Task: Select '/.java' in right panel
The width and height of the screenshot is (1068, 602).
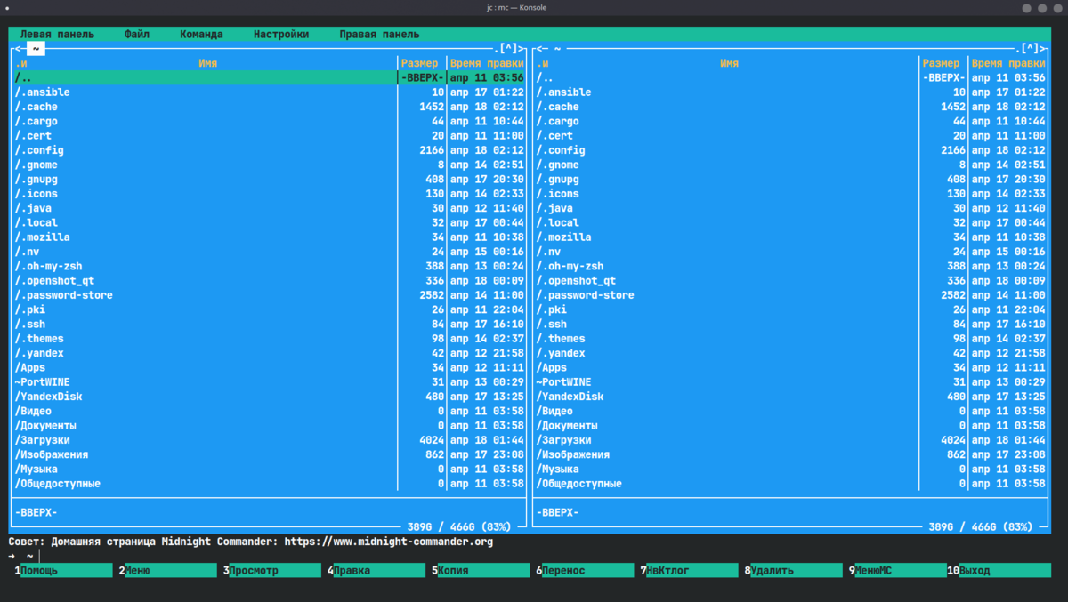Action: pyautogui.click(x=791, y=208)
